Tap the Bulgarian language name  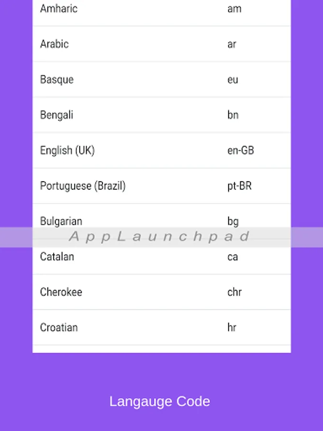pos(61,221)
